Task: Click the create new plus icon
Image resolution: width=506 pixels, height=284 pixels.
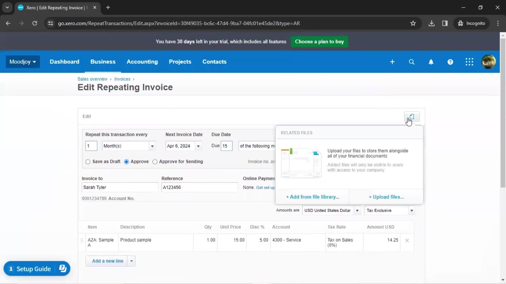Action: click(x=392, y=62)
